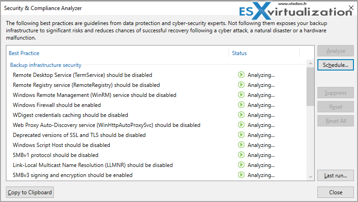358x202 pixels.
Task: Select the Windows Script Host should be disabled row
Action: point(157,145)
